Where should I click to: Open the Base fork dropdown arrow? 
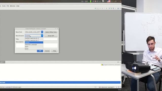[42, 32]
